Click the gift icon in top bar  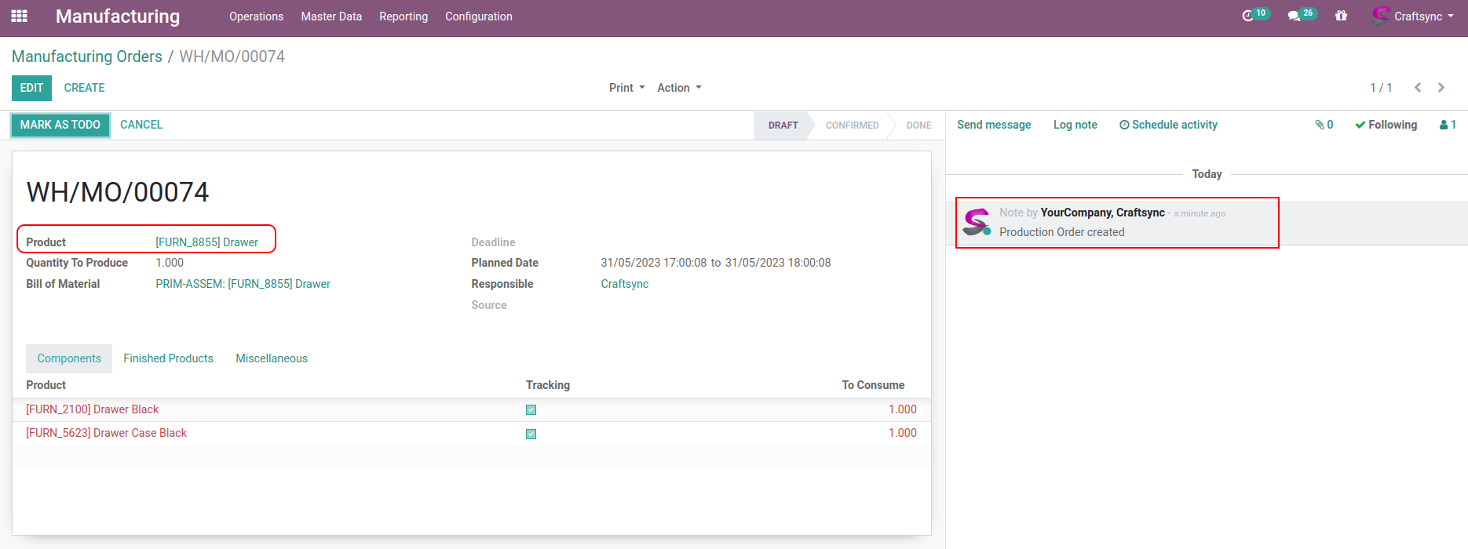click(x=1341, y=16)
